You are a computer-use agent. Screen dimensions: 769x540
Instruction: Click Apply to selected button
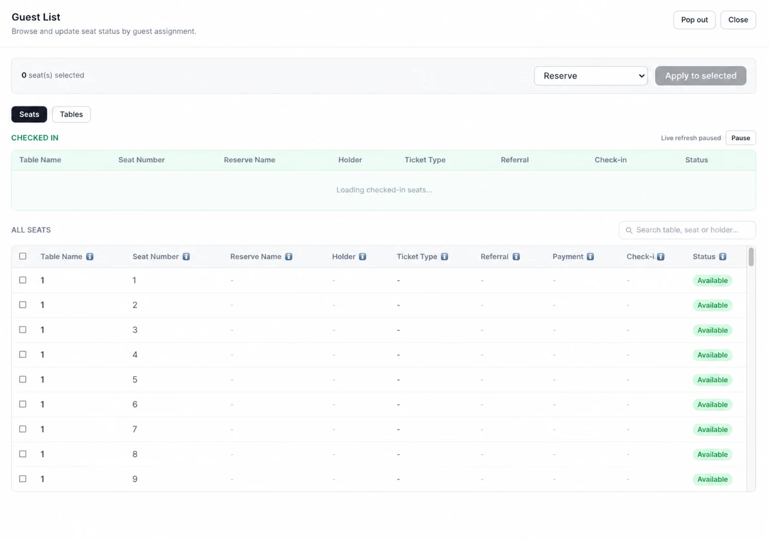coord(701,76)
